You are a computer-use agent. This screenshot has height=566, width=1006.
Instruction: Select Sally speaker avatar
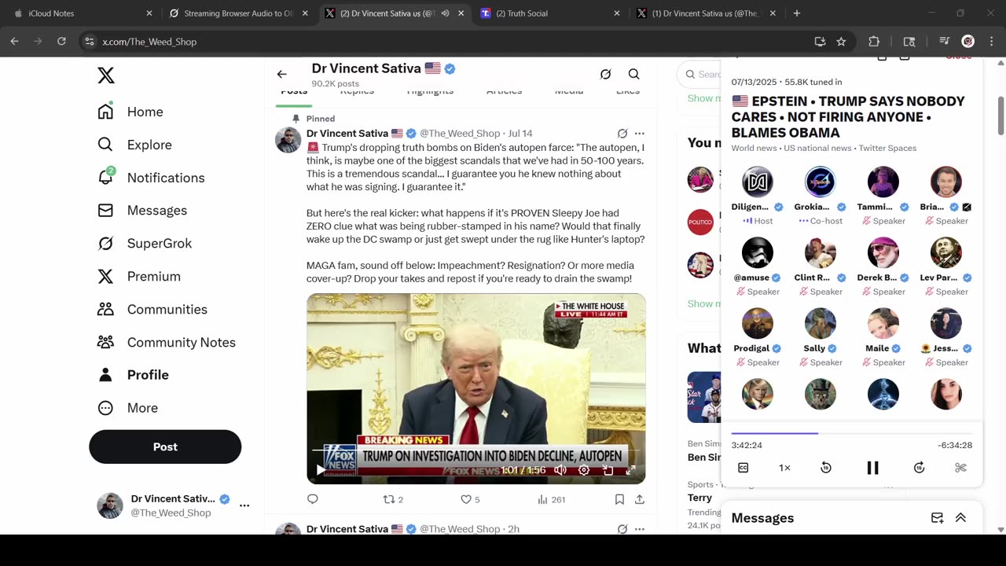pyautogui.click(x=821, y=323)
